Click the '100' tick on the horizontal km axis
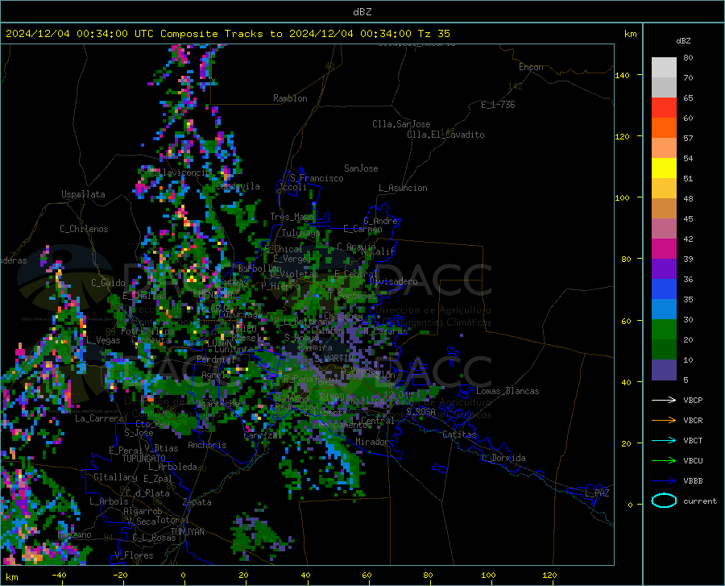 click(488, 576)
